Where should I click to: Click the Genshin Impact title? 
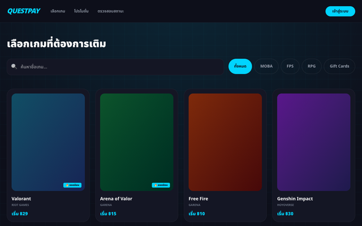[295, 198]
